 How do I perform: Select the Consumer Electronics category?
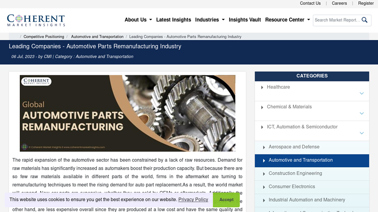pos(292,186)
